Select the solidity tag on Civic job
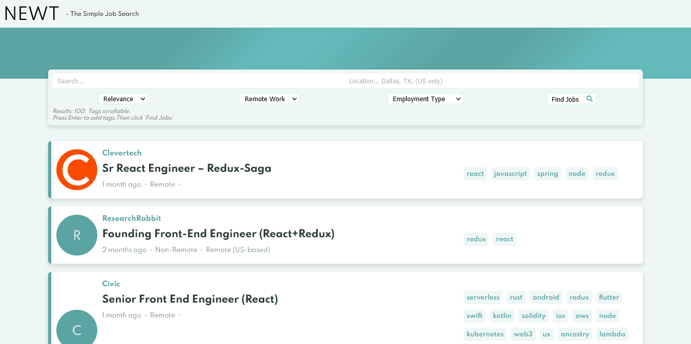This screenshot has width=691, height=344. click(x=534, y=316)
